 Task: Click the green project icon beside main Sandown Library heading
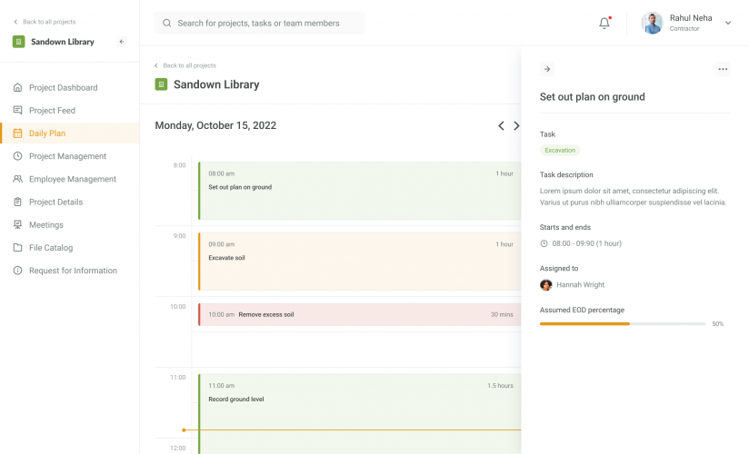click(x=161, y=84)
